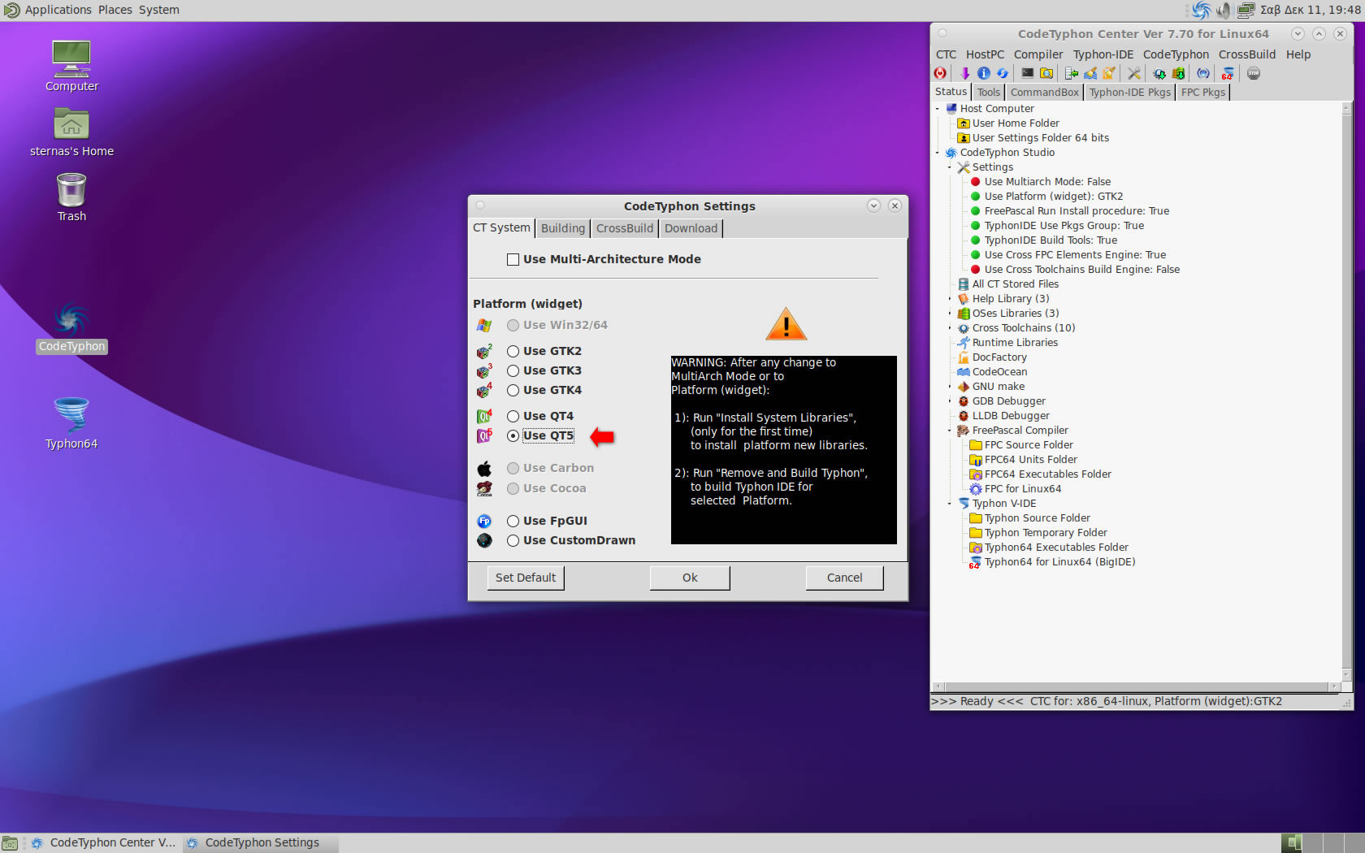
Task: Open sternas's Home desktop folder
Action: pos(71,132)
